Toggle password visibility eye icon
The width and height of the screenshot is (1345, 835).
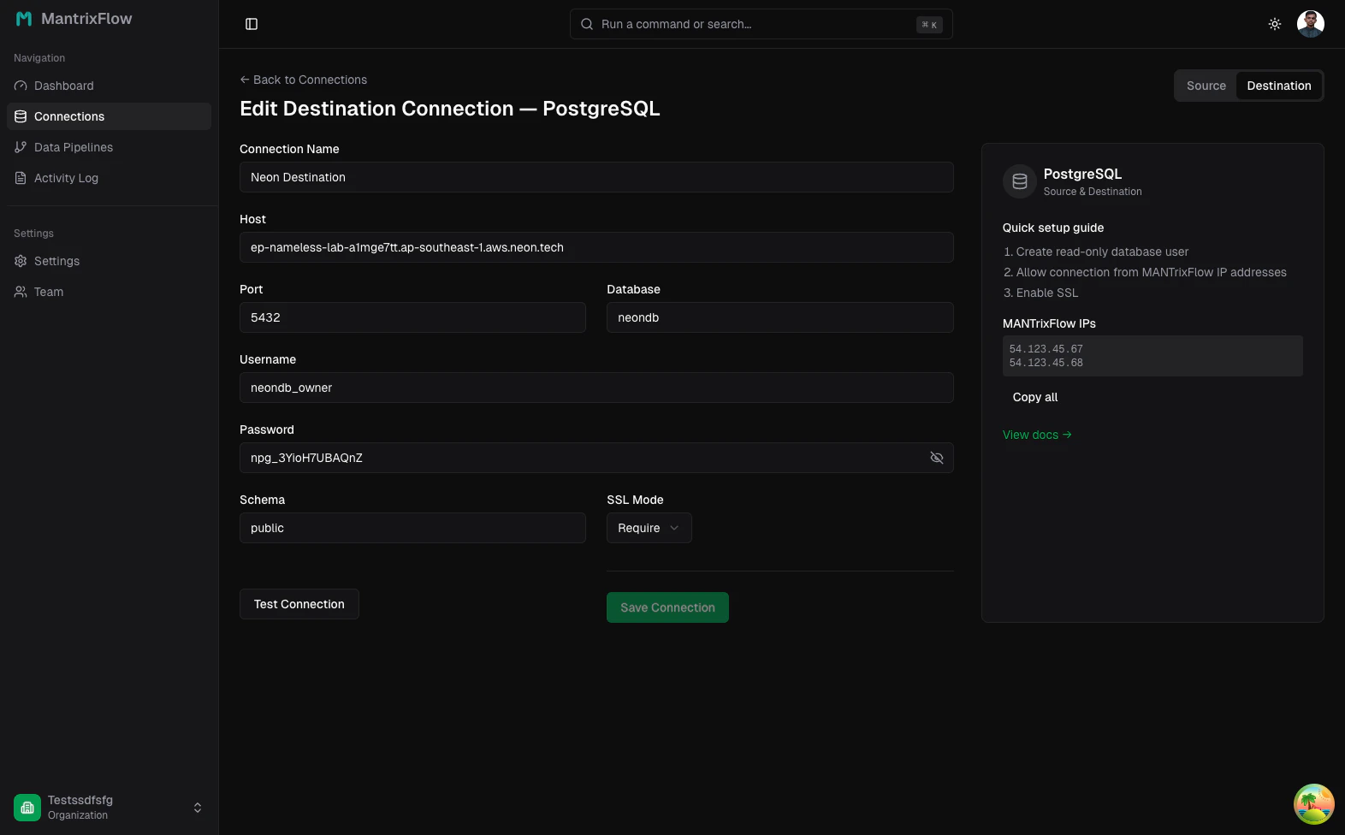937,458
